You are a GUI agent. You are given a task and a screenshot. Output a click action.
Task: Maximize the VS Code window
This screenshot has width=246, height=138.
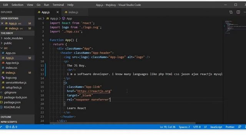[236, 5]
